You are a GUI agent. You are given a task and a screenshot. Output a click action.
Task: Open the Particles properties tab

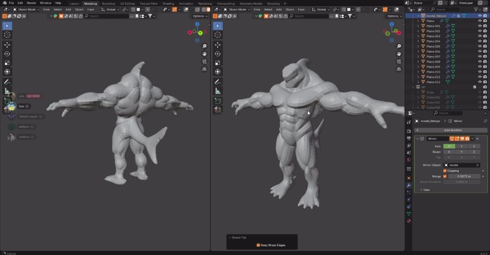409,192
